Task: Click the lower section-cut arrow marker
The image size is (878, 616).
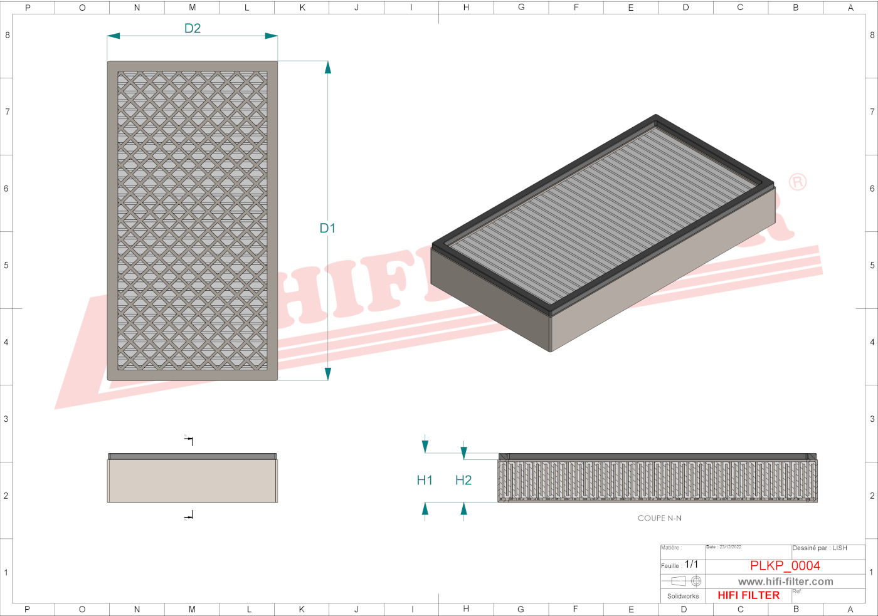Action: (x=189, y=516)
